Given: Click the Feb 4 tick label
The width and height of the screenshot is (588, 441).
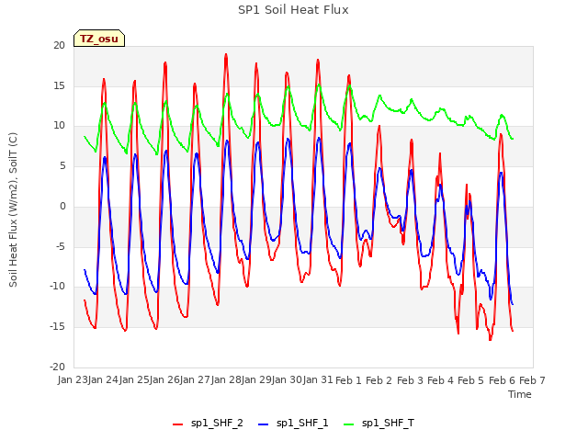Looking at the screenshot, I should click(x=440, y=380).
